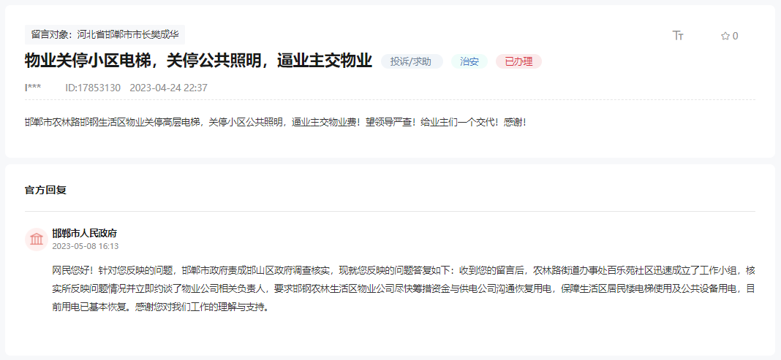
Task: Click the masked username I***
Action: click(x=33, y=88)
